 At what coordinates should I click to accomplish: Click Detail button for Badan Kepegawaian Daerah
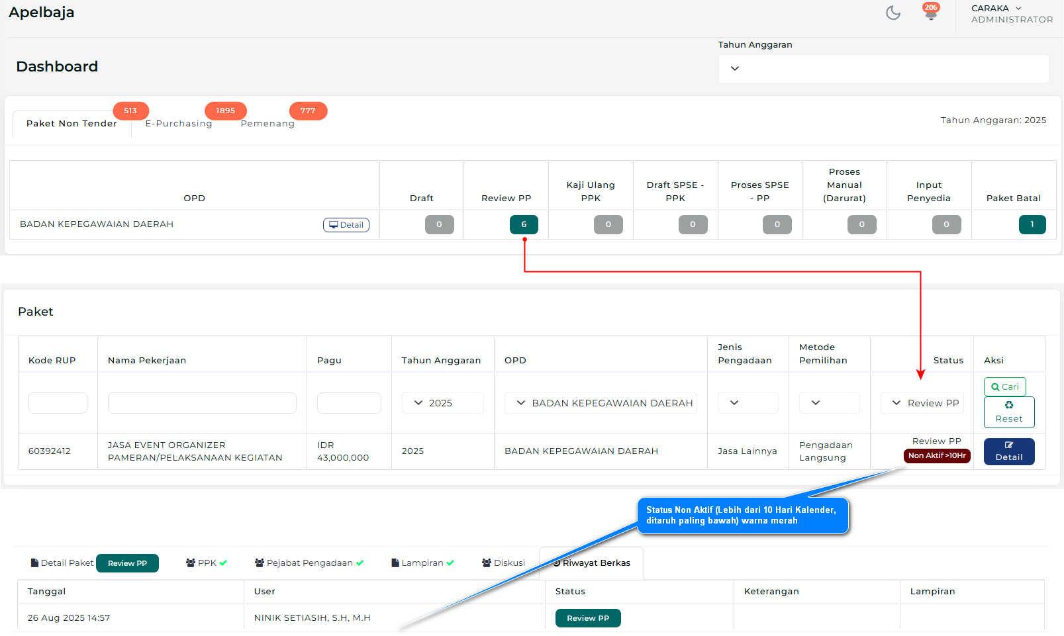point(346,225)
